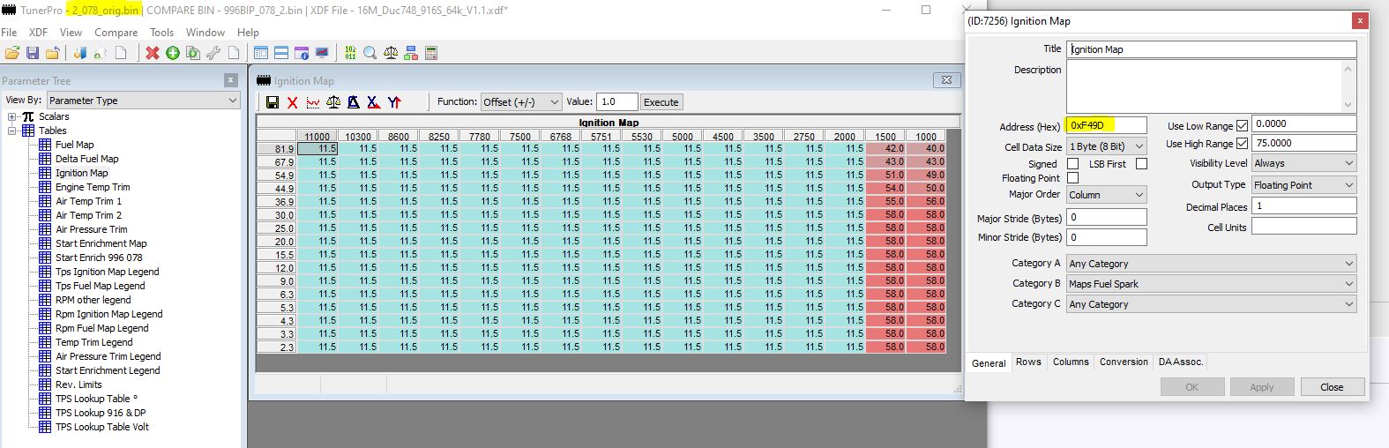
Task: Open the Major Order dropdown
Action: [1107, 195]
